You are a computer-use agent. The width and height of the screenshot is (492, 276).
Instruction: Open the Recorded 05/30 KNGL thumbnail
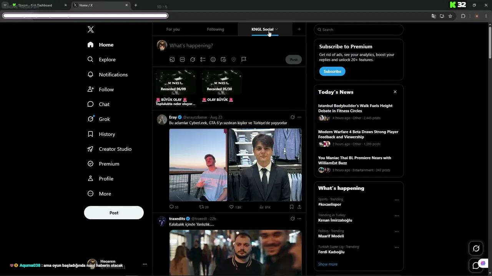[222, 83]
